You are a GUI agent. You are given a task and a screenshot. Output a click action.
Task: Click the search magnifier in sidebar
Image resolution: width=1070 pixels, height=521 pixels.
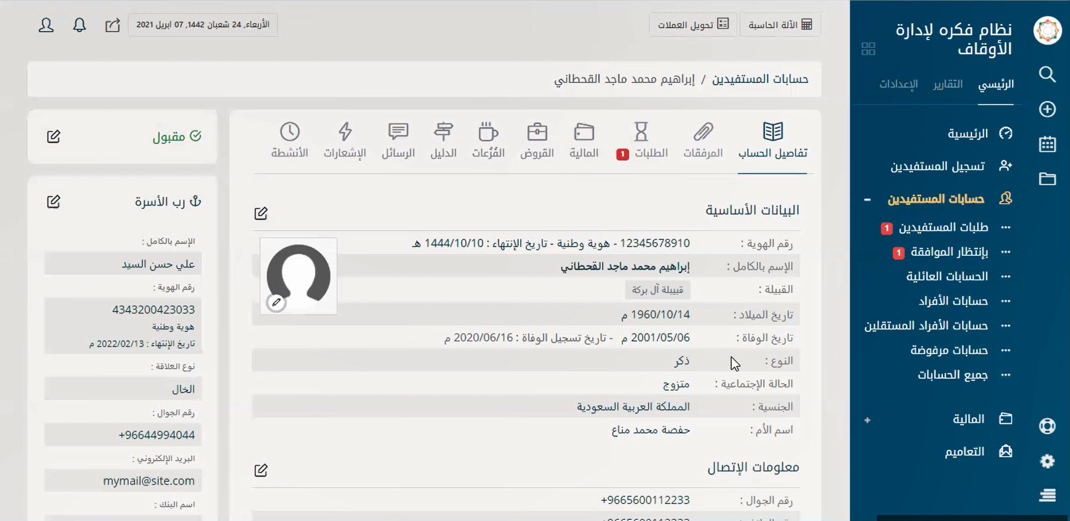point(1047,75)
